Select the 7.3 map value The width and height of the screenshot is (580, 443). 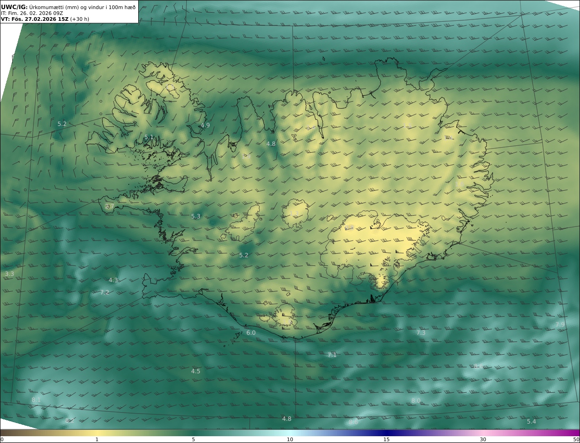(x=421, y=332)
